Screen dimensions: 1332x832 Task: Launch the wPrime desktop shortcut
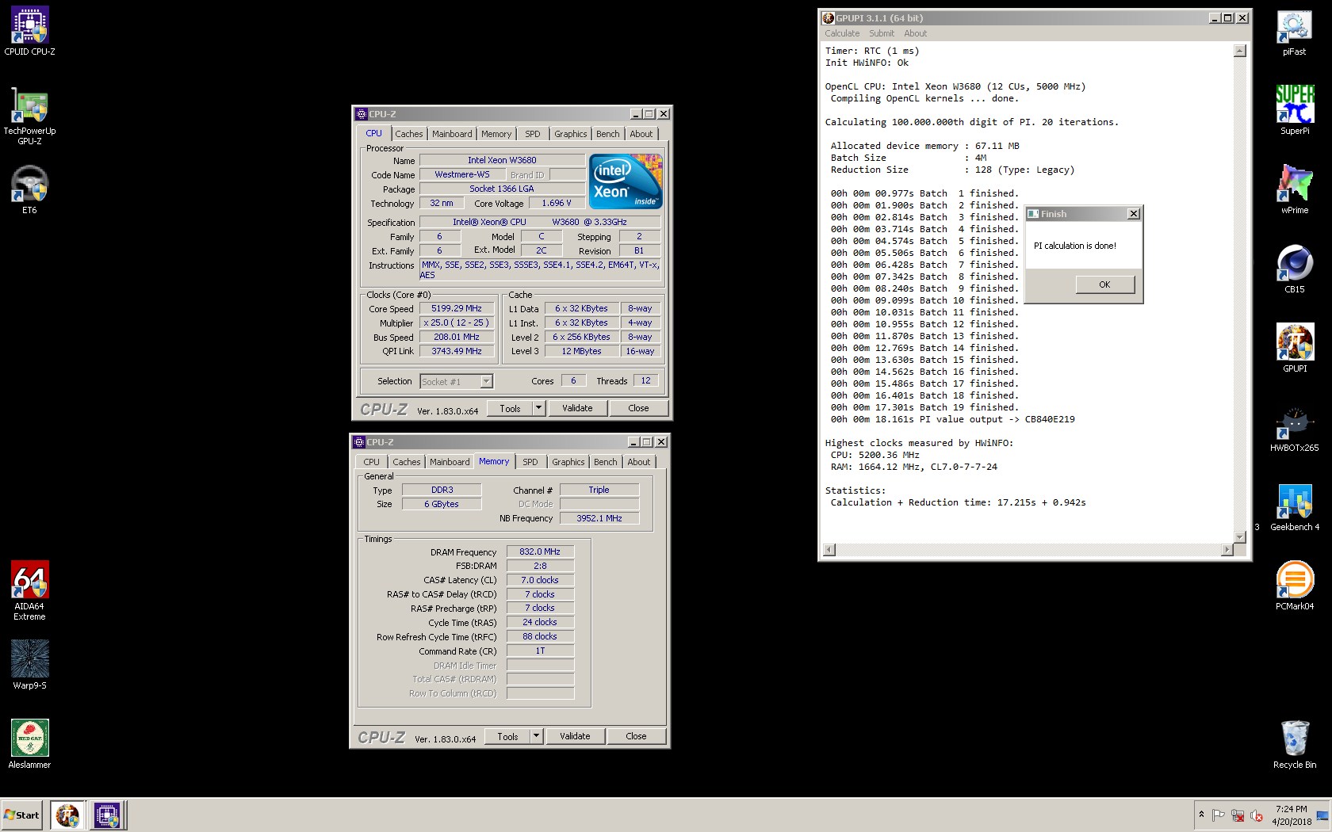[1294, 189]
